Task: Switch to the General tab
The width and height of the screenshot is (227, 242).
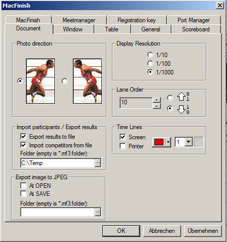Action: tap(151, 29)
